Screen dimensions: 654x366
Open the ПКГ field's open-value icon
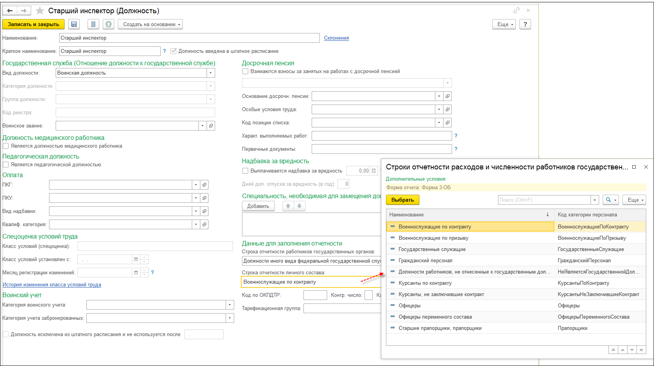(x=204, y=185)
